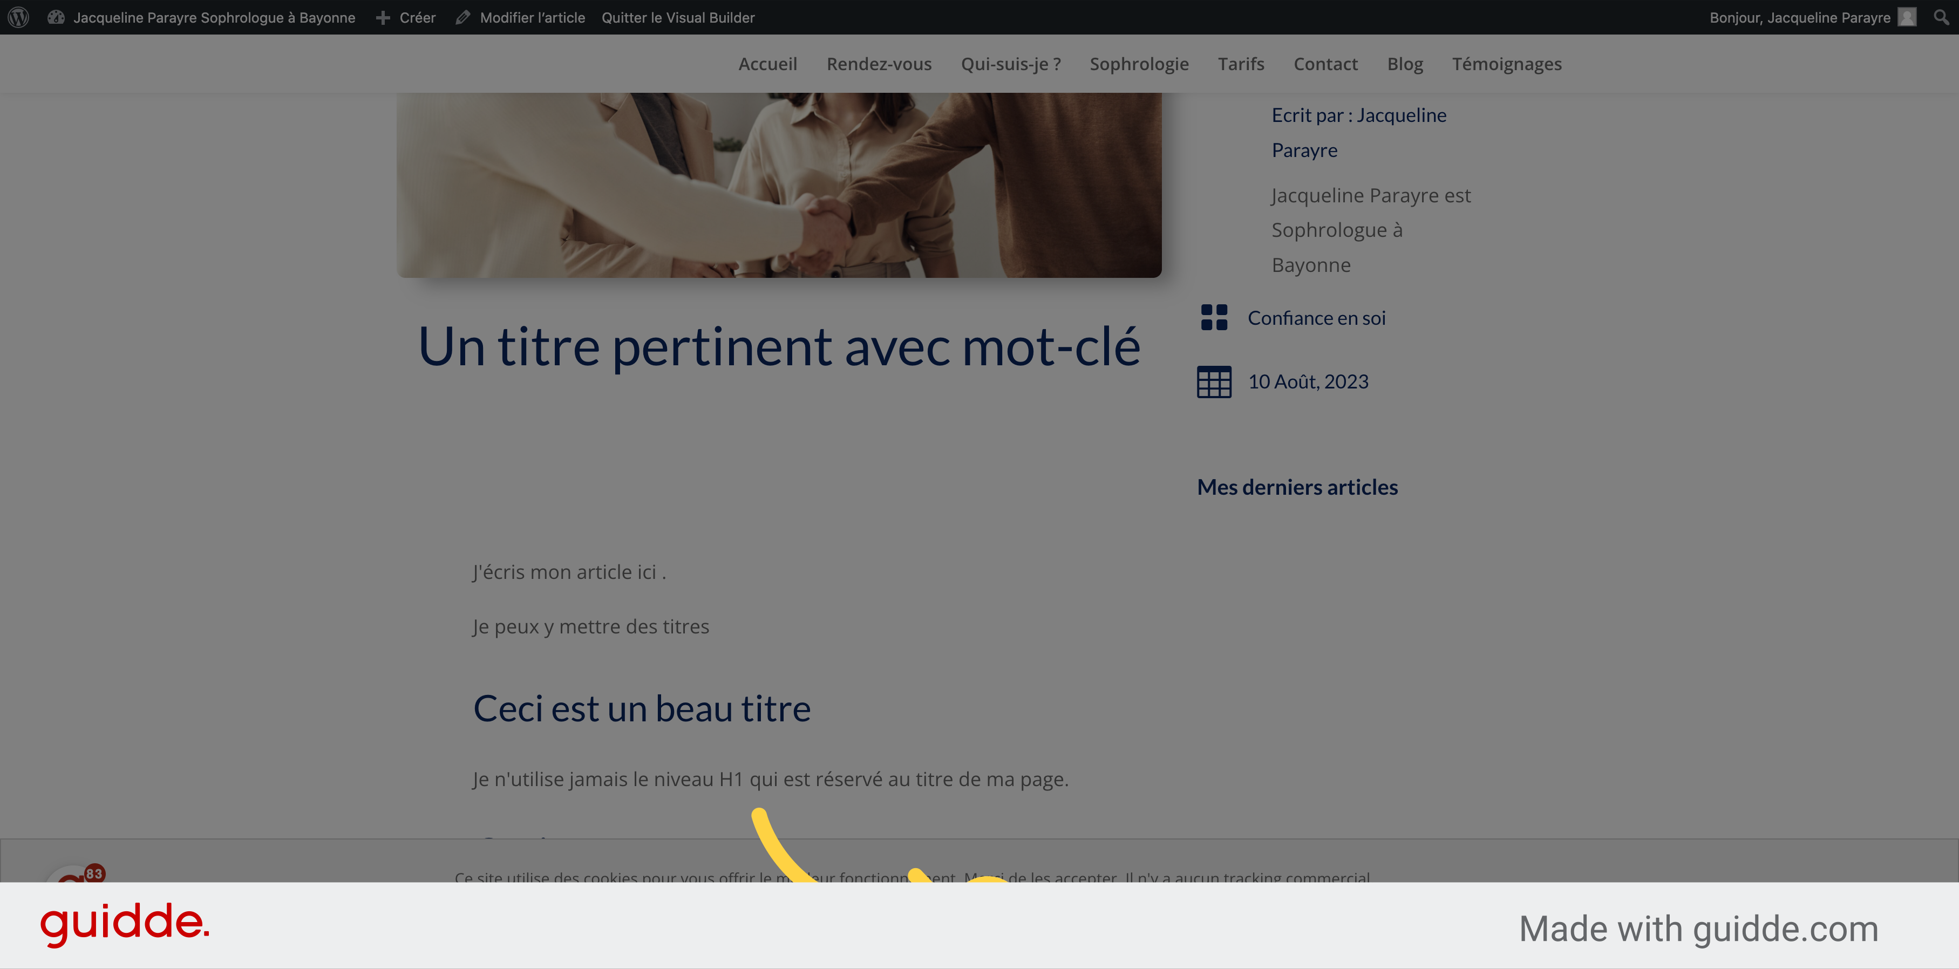Open Rendez-vous navigation item
1959x969 pixels.
879,64
